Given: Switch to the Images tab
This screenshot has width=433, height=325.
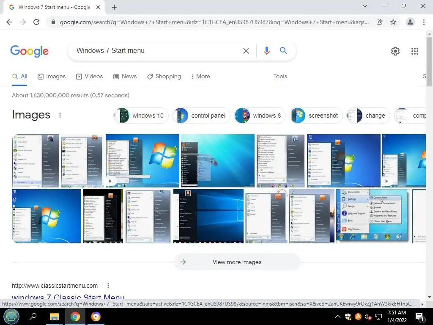Looking at the screenshot, I should (x=52, y=77).
